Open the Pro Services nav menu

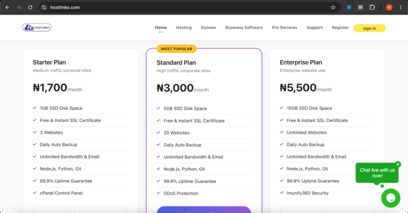pos(284,28)
